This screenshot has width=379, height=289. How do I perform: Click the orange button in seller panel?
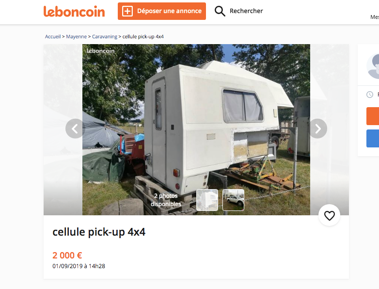(x=373, y=116)
